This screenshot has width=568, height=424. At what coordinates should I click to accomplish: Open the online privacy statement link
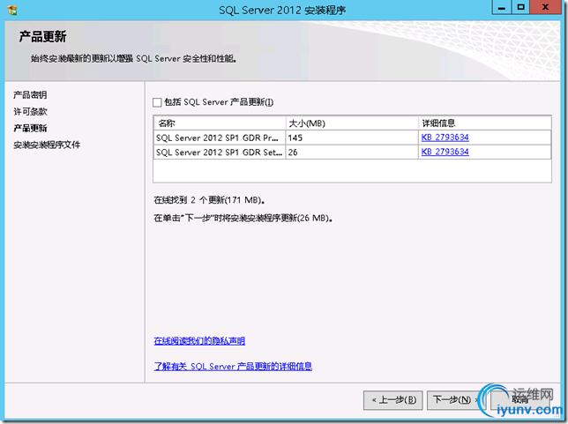pos(199,341)
